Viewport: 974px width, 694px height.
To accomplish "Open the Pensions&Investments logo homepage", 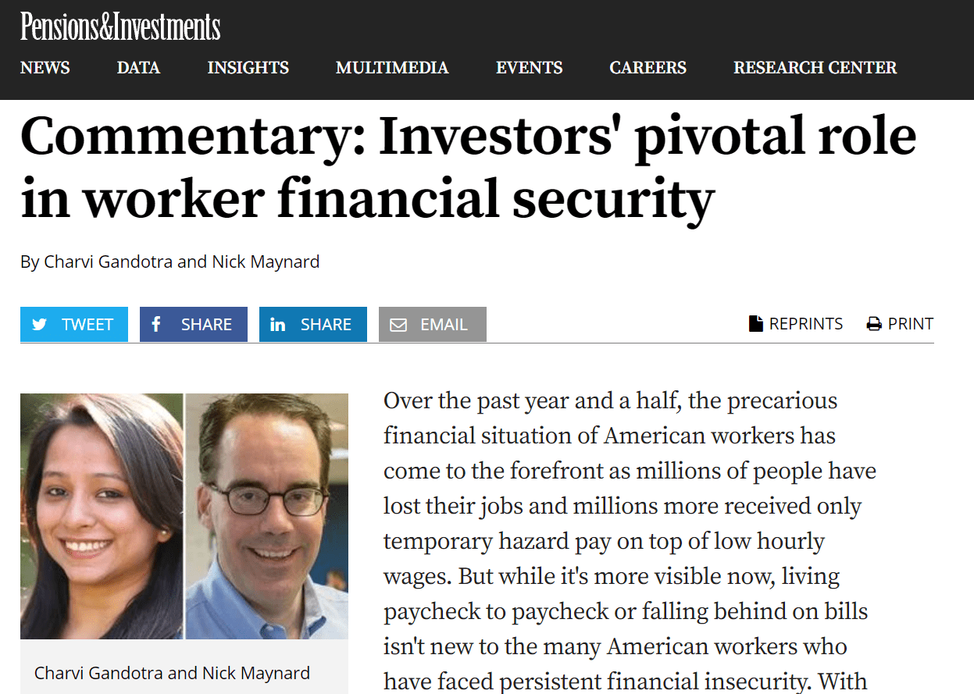I will (120, 27).
